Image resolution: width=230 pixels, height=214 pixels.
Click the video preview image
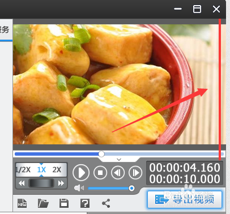click(120, 84)
